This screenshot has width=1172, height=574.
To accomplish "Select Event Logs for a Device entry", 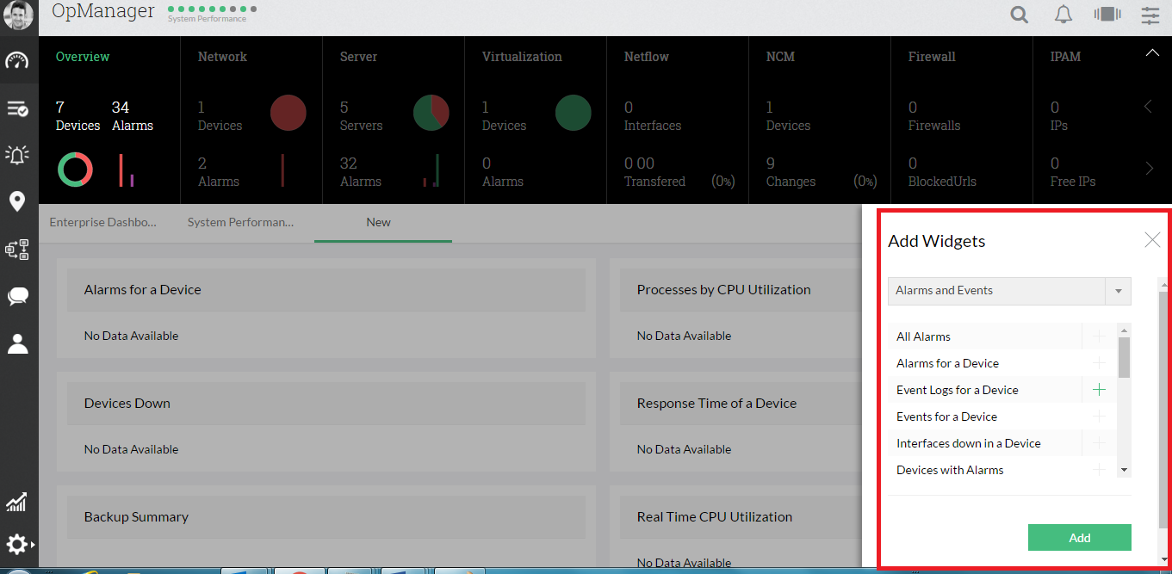I will (x=957, y=390).
